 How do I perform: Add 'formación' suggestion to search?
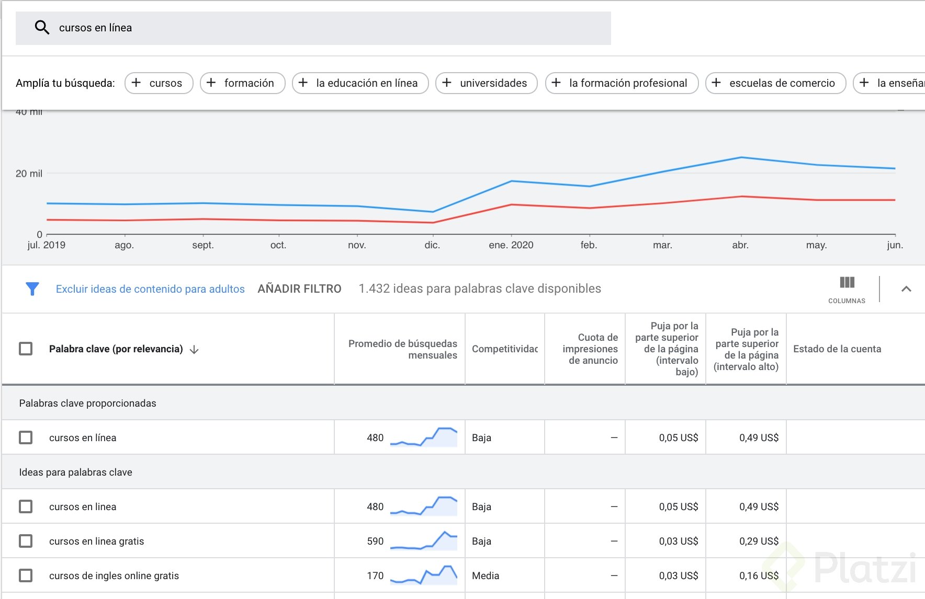tap(242, 83)
